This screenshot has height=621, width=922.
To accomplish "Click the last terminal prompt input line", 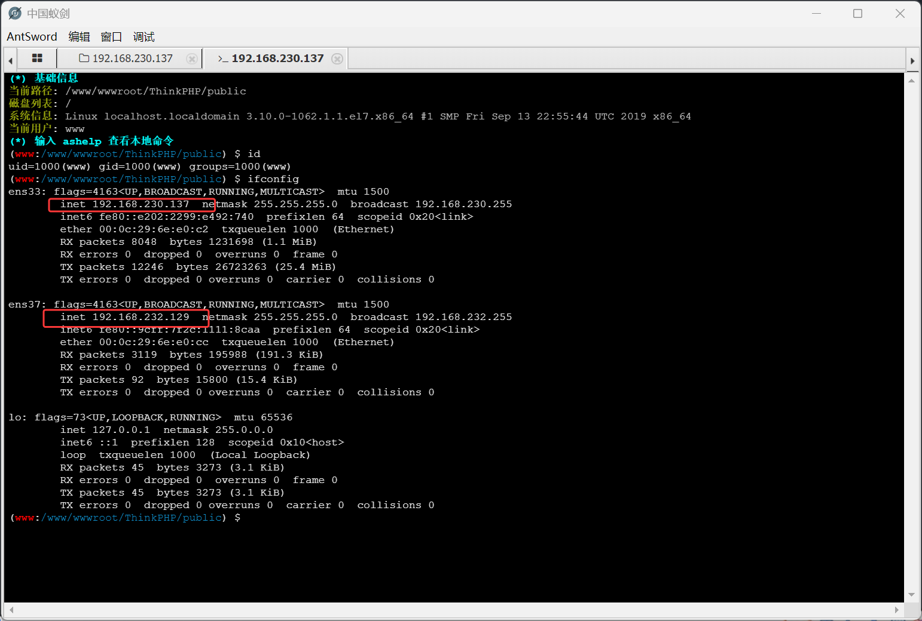I will [126, 518].
